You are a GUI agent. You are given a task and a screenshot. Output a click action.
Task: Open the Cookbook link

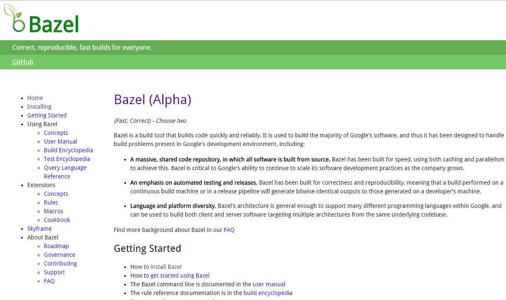pos(57,220)
